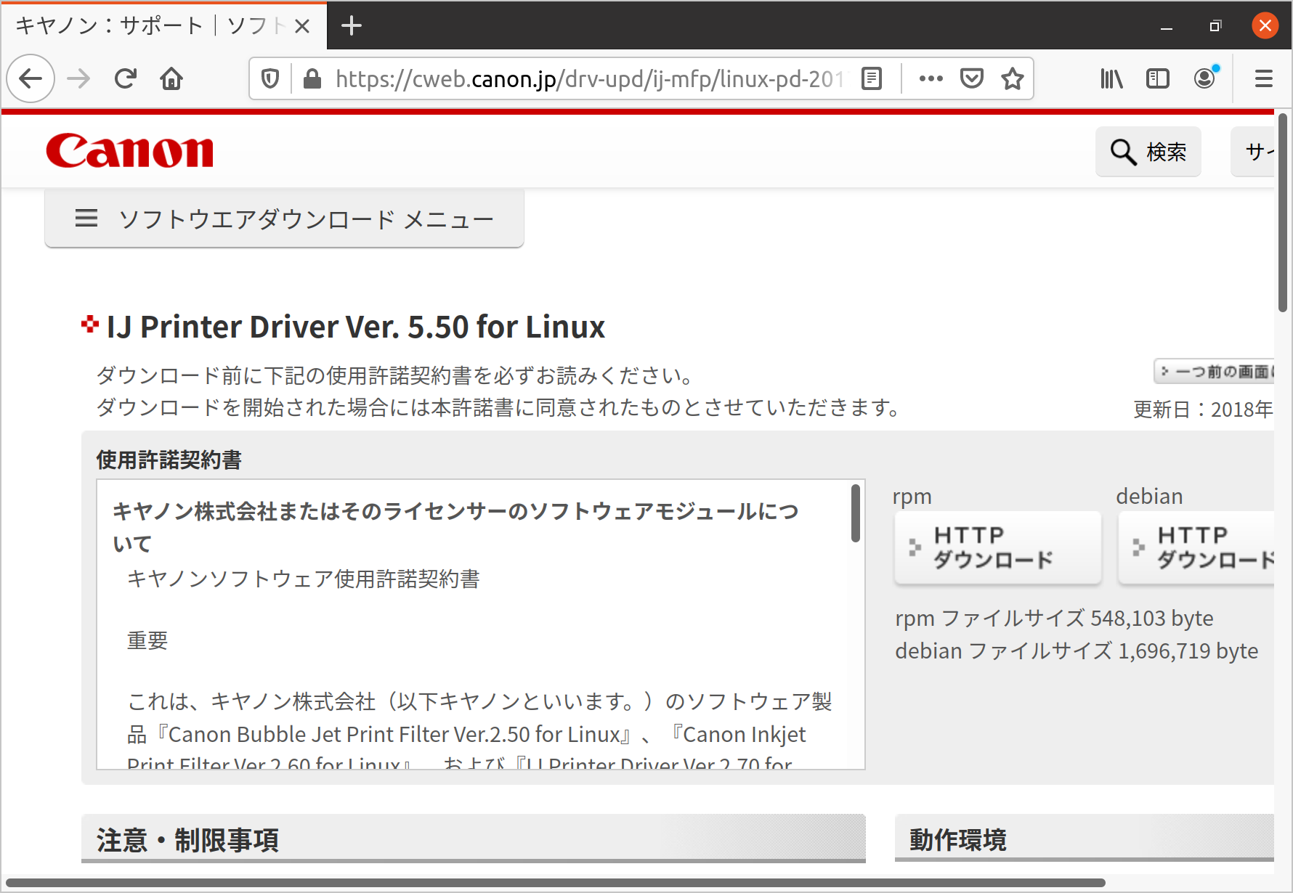The width and height of the screenshot is (1293, 893).
Task: Open the 検索 search button
Action: [x=1148, y=152]
